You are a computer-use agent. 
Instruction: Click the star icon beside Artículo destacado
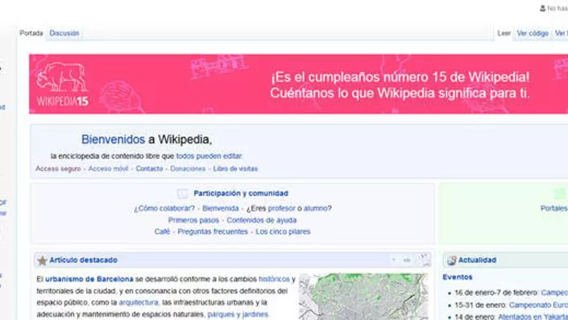42,261
